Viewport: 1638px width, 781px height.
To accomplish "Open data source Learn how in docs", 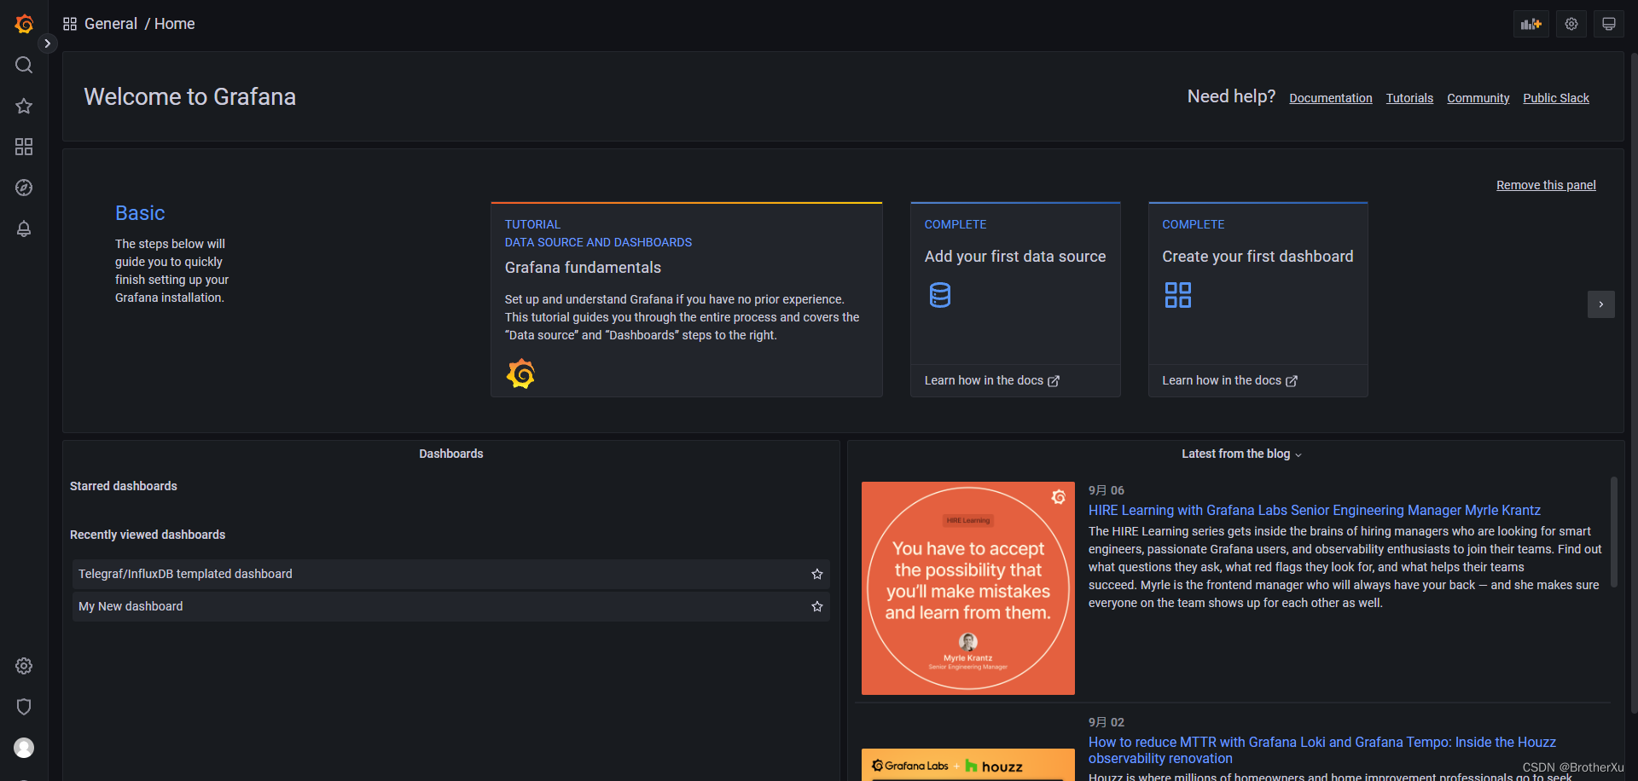I will 992,380.
